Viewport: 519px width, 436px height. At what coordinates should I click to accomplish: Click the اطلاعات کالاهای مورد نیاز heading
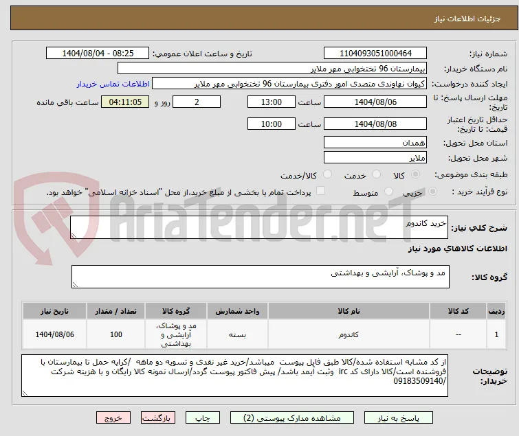tap(457, 249)
